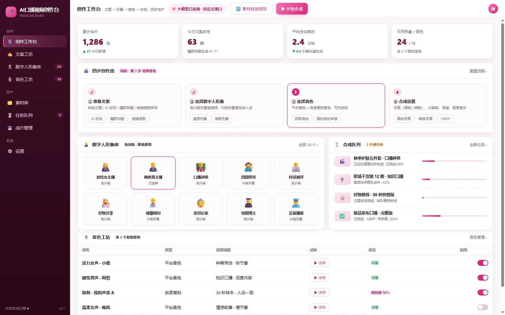This screenshot has width=505, height=315.
Task: Open 文案工坊 in sidebar
Action: point(35,54)
